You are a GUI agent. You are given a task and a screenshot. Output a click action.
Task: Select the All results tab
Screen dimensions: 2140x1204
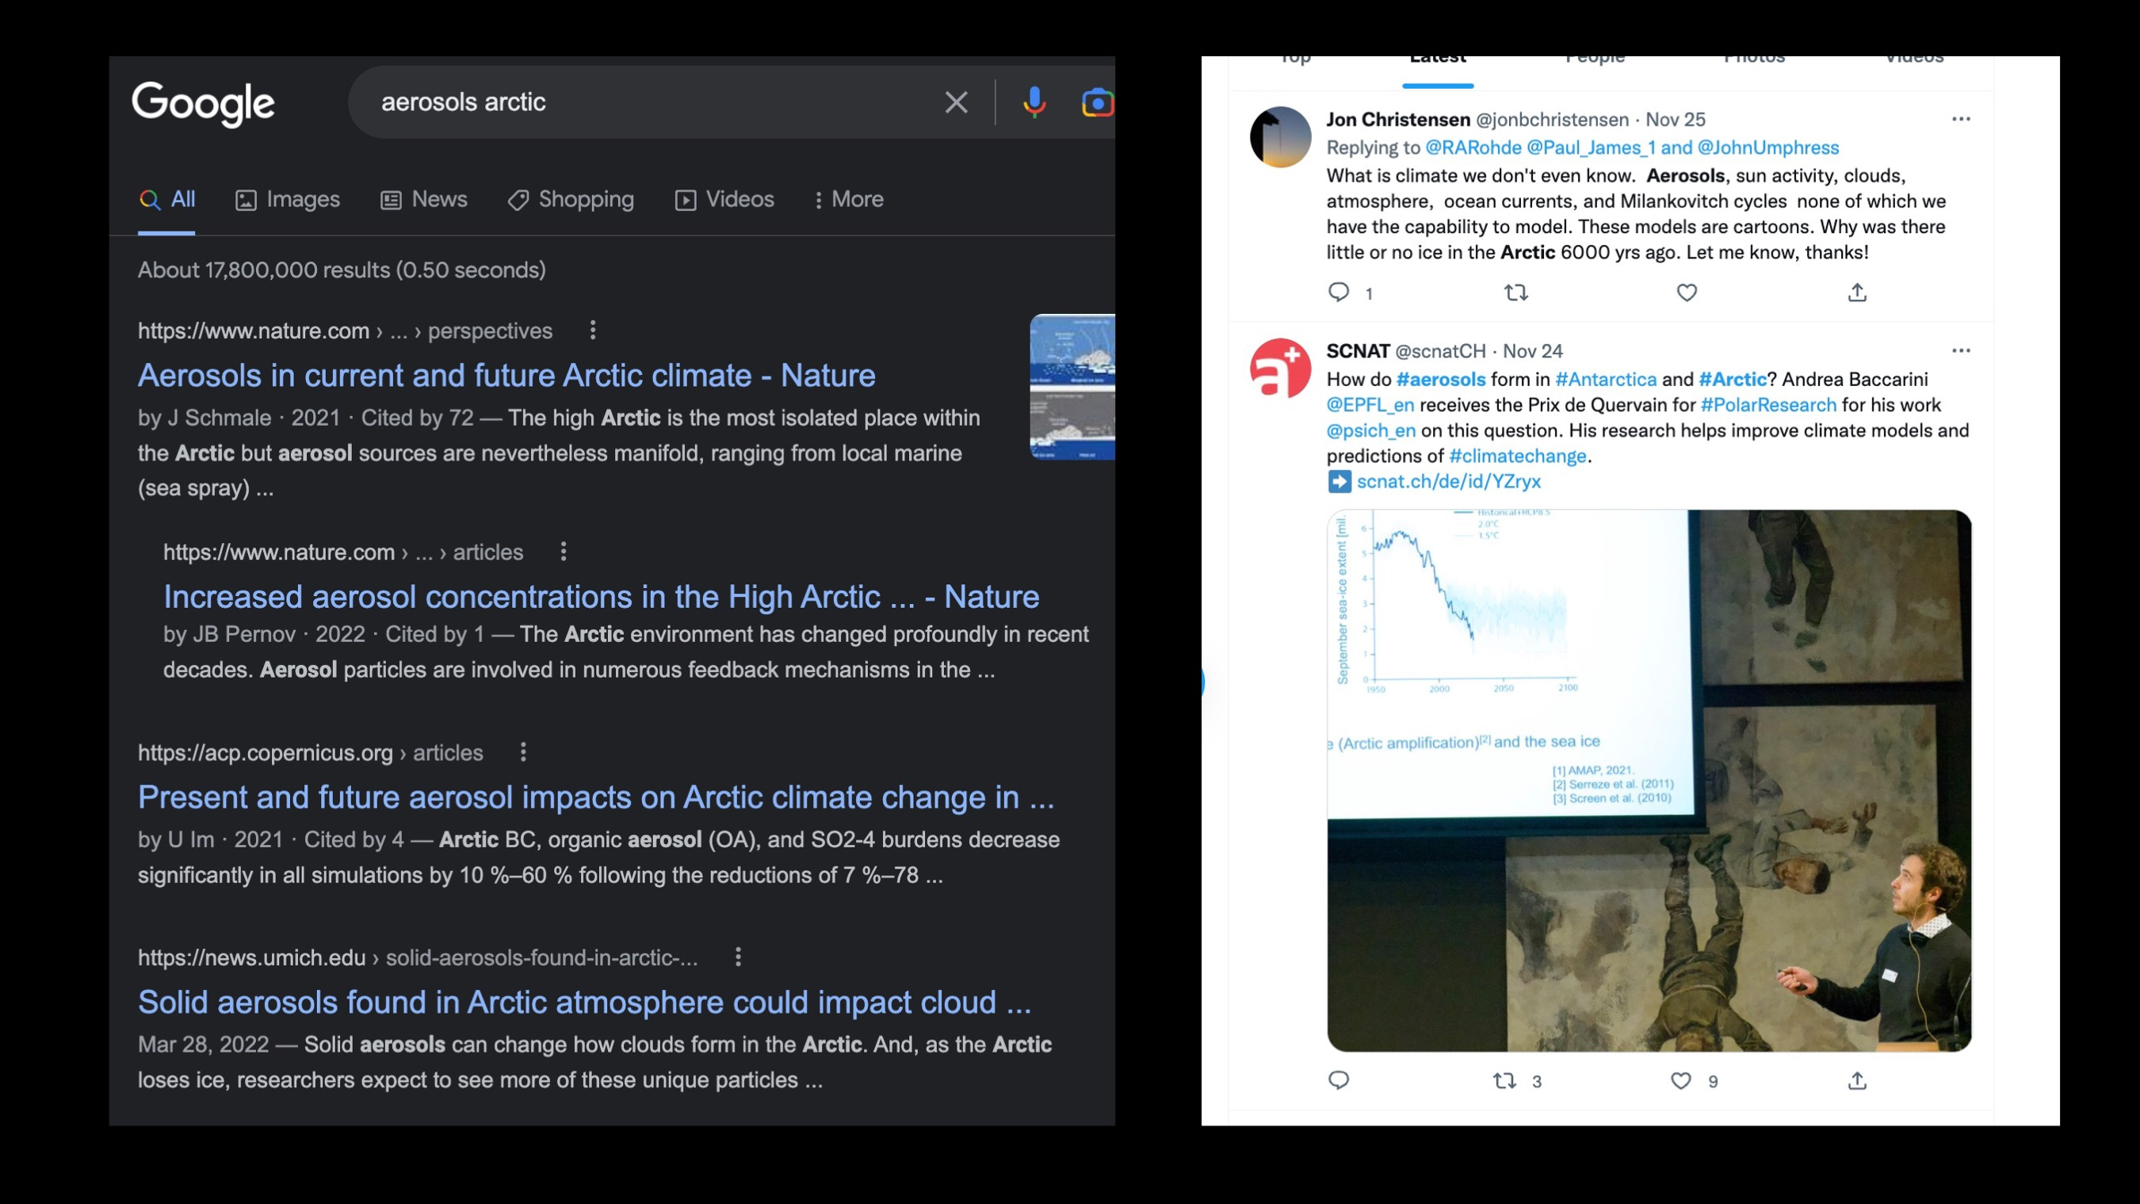pos(167,200)
